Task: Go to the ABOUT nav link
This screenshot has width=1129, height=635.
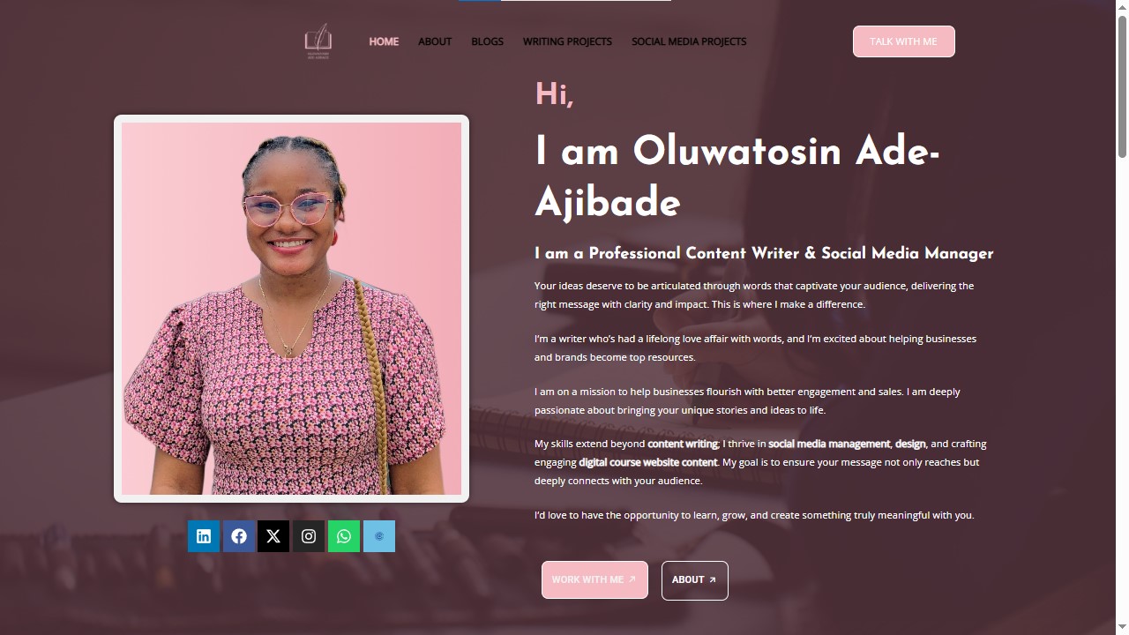Action: tap(435, 41)
